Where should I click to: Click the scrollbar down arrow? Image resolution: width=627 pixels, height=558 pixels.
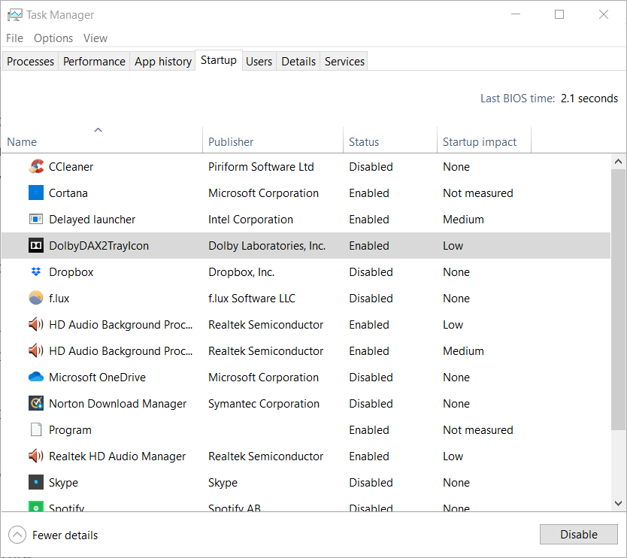618,503
